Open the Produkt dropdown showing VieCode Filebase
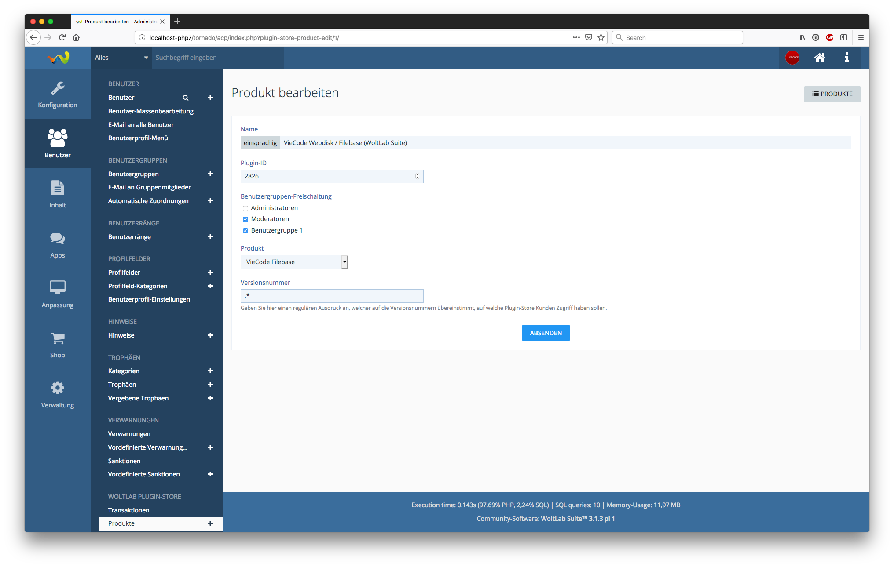Screen dimensions: 894x567 point(294,262)
